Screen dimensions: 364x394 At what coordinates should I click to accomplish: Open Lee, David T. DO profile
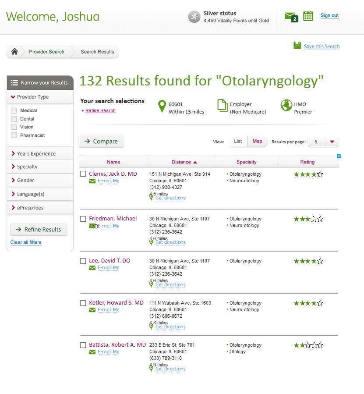point(110,261)
